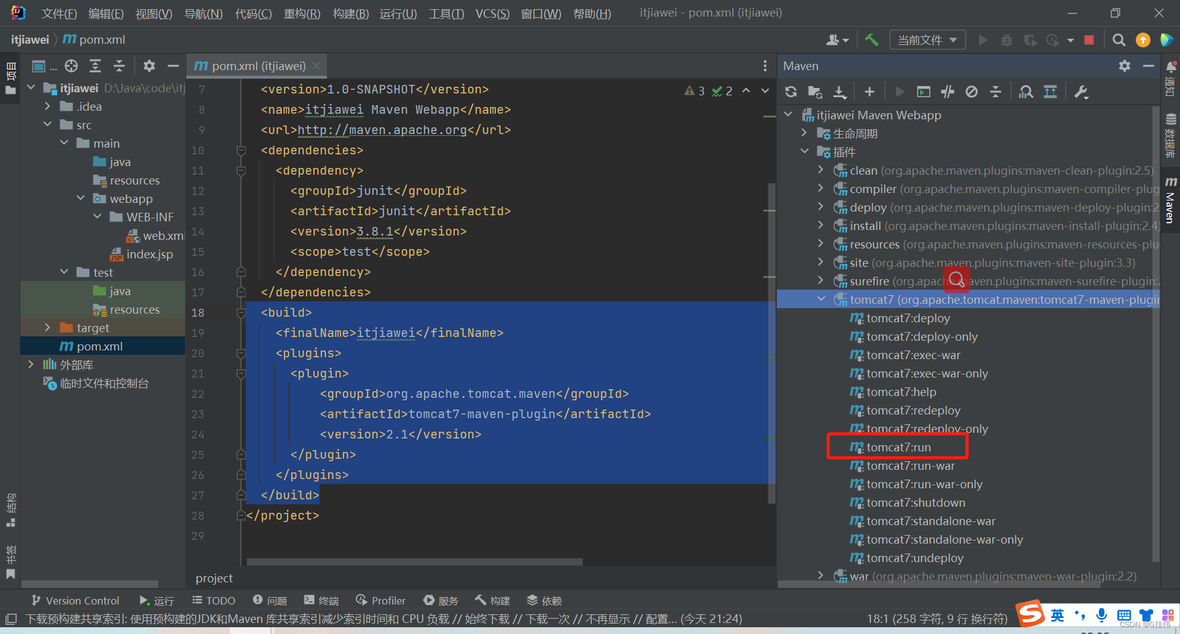Open the VCS(S) menu
This screenshot has width=1180, height=634.
492,14
